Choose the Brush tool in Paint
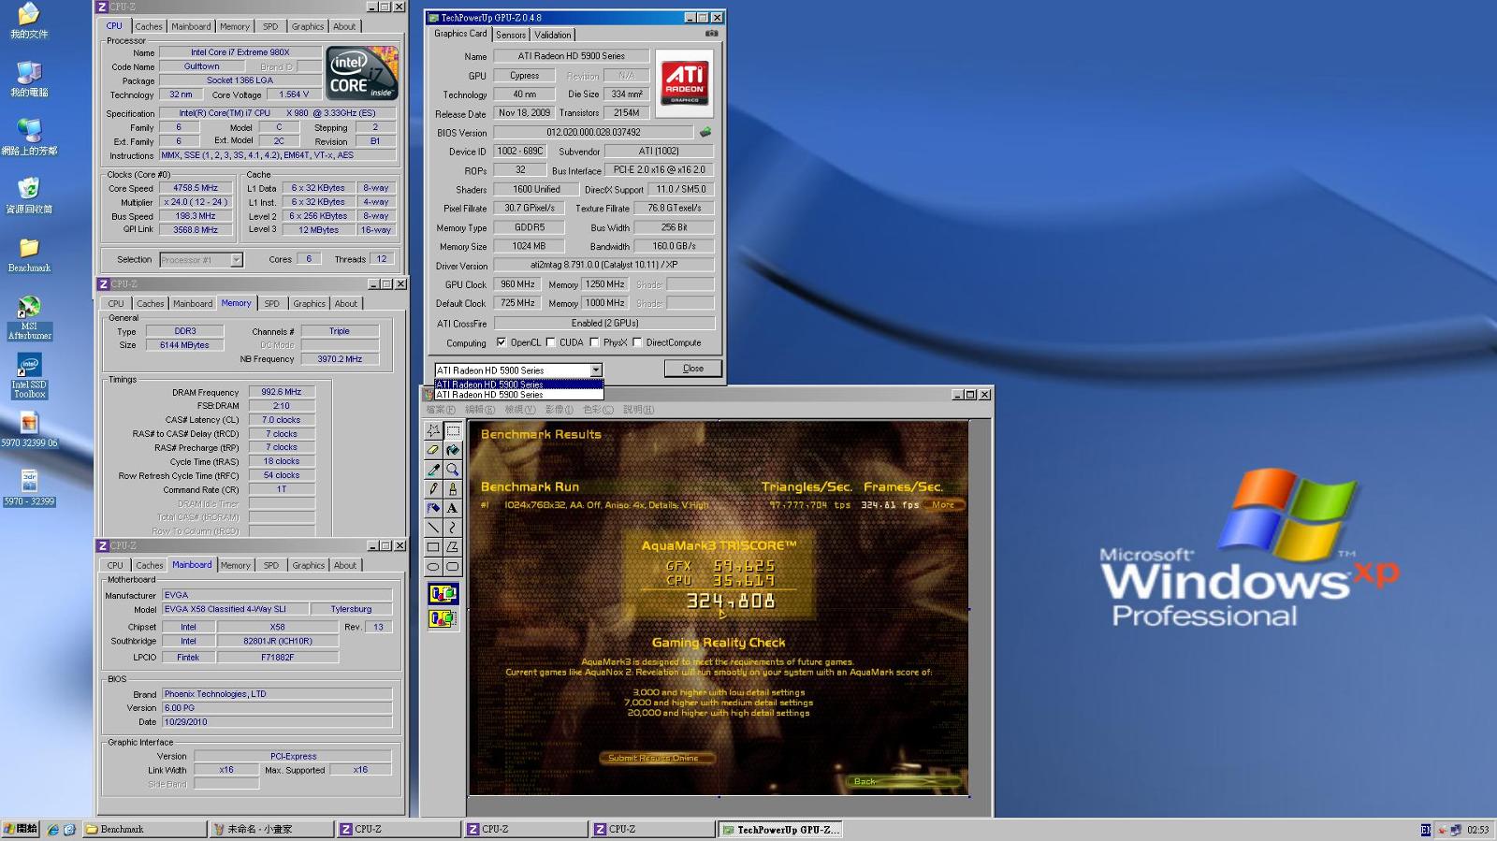1497x841 pixels. (x=453, y=488)
